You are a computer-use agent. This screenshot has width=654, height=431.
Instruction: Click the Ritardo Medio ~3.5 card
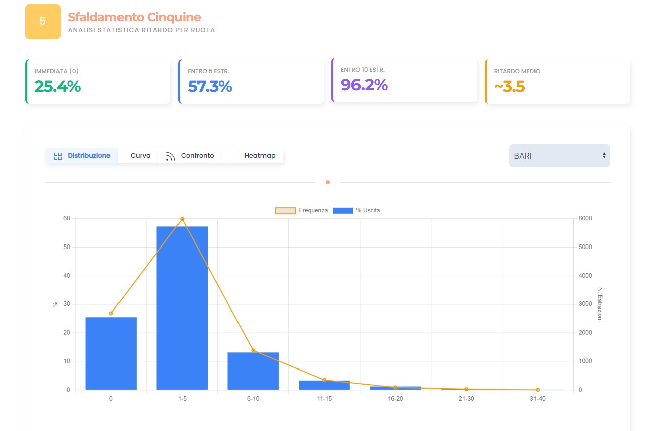(558, 82)
